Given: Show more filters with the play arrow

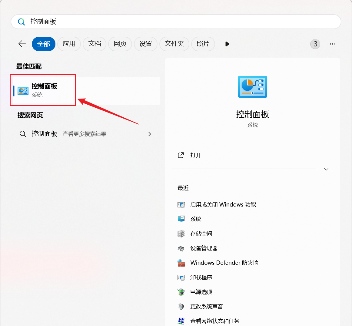Looking at the screenshot, I should (227, 44).
